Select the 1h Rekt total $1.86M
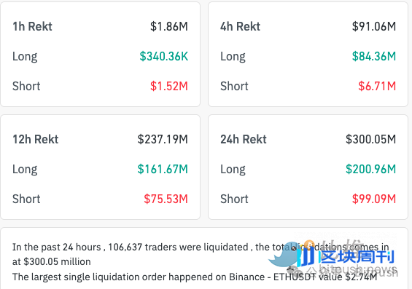Viewport: 412px width, 289px height. 169,26
